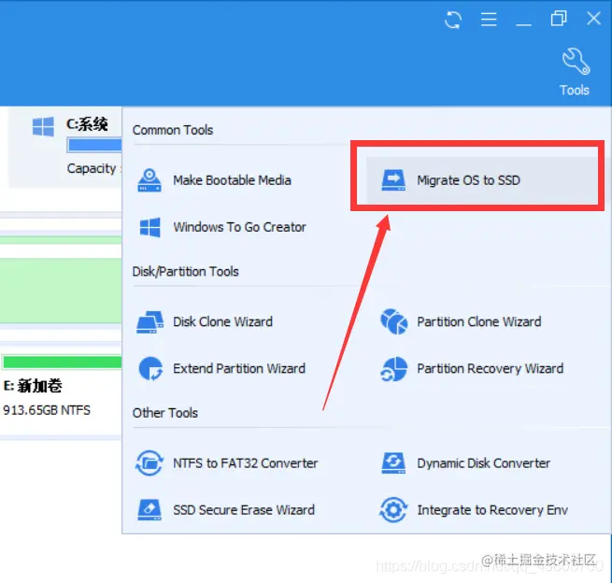Open NTFS to FAT32 Converter entry
The width and height of the screenshot is (612, 583).
(245, 463)
